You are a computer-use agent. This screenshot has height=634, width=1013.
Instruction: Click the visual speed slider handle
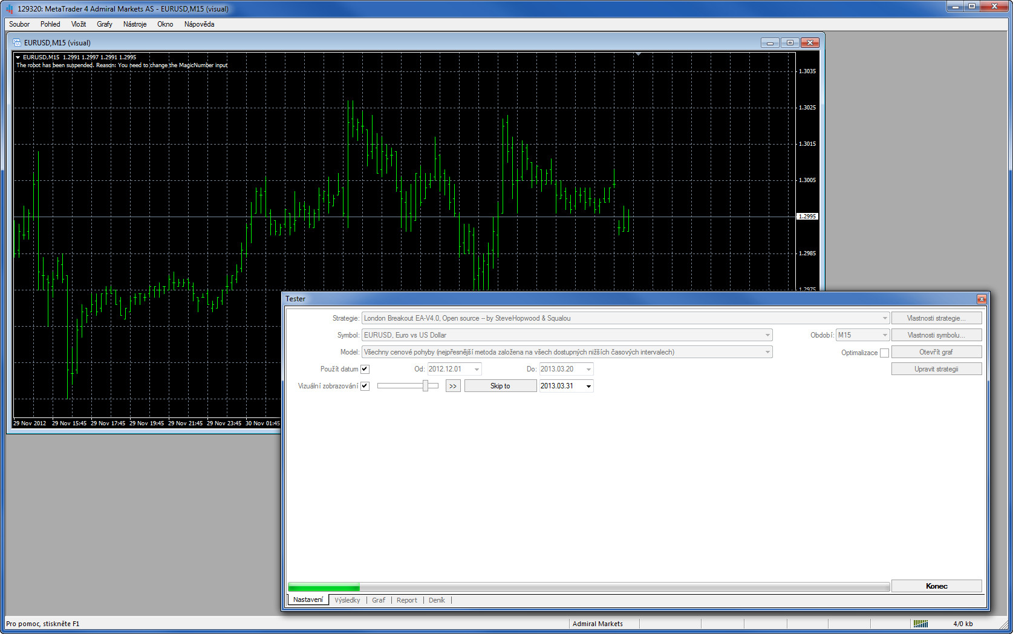(x=425, y=386)
